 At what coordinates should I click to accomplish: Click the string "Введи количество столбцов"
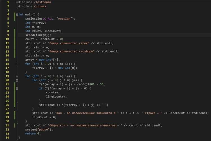pos(71,52)
